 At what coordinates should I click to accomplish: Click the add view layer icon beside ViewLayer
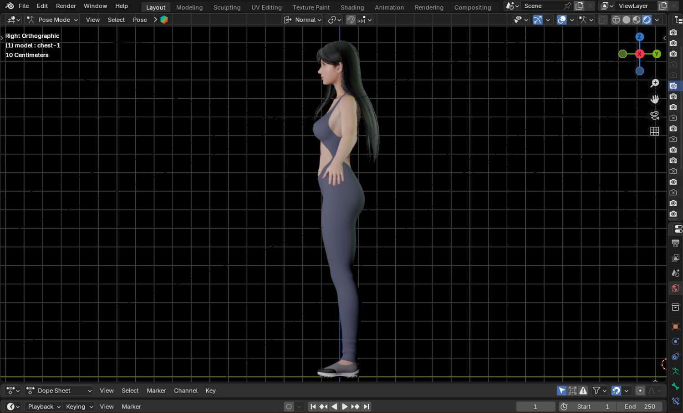pos(663,6)
